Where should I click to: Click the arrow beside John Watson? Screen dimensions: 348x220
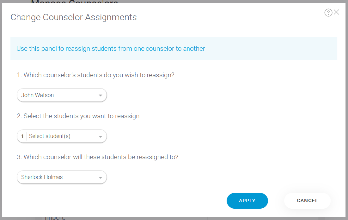100,96
